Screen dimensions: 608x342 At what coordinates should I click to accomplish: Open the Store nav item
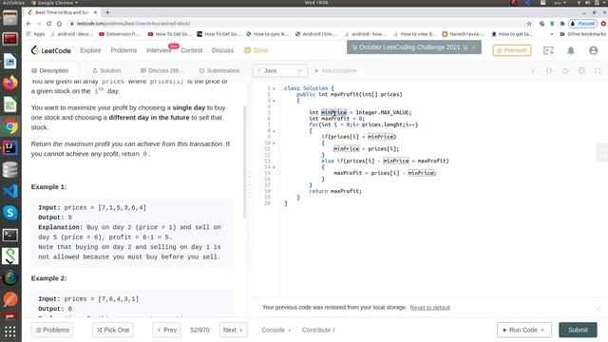[256, 50]
